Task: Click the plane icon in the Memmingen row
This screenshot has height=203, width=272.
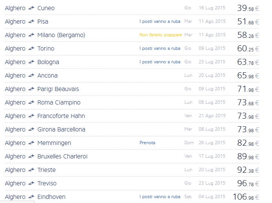Action: (x=31, y=143)
